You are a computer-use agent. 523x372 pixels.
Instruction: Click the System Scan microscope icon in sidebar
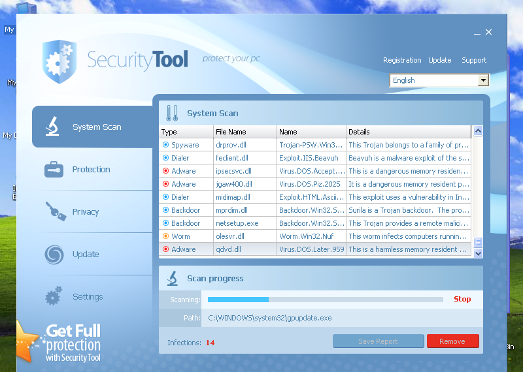52,127
